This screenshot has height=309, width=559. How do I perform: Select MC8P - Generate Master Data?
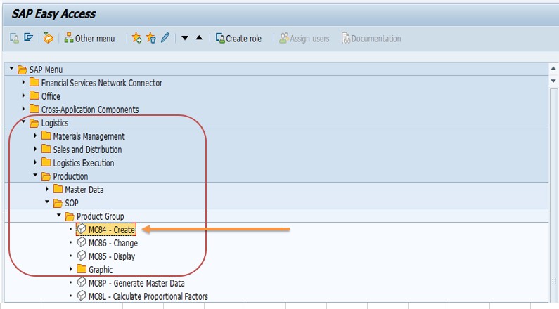136,283
